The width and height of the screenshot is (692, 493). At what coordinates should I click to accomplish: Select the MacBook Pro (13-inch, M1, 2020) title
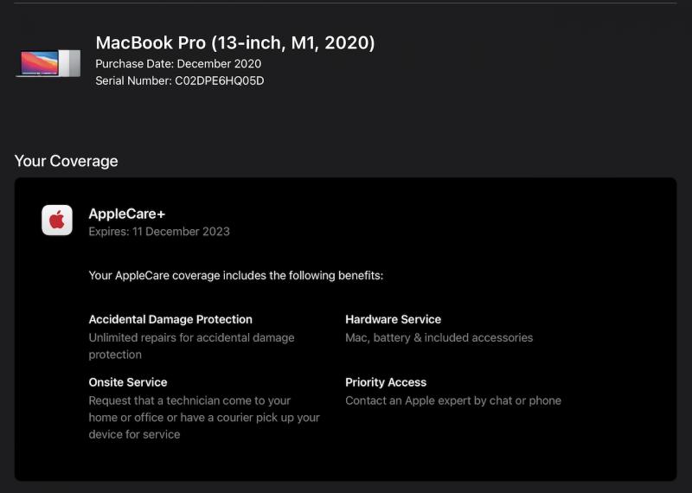click(235, 42)
